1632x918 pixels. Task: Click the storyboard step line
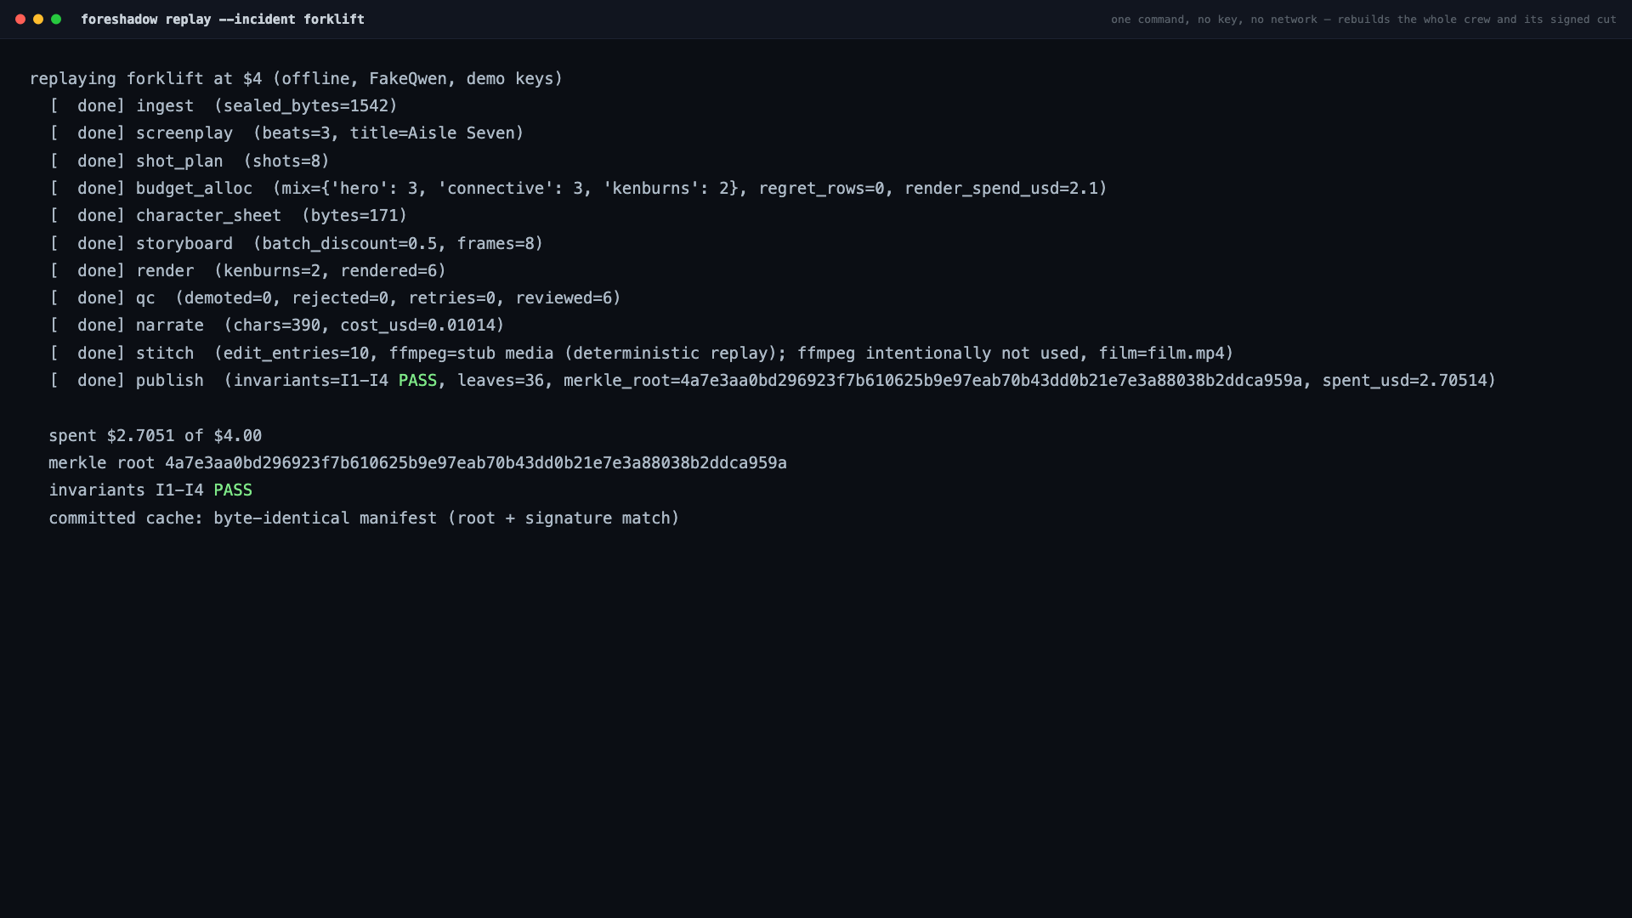[297, 243]
